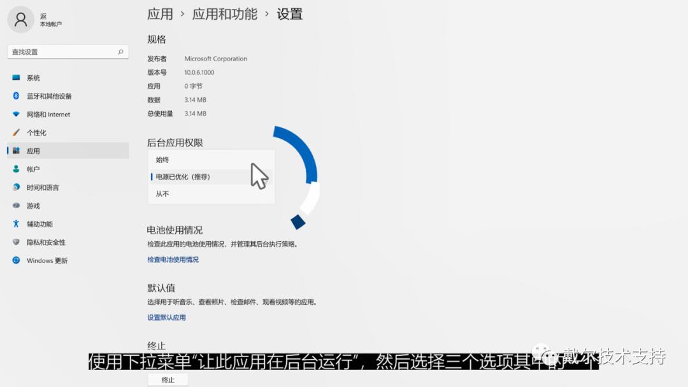
Task: Go back to 应用 via breadcrumb
Action: [160, 14]
